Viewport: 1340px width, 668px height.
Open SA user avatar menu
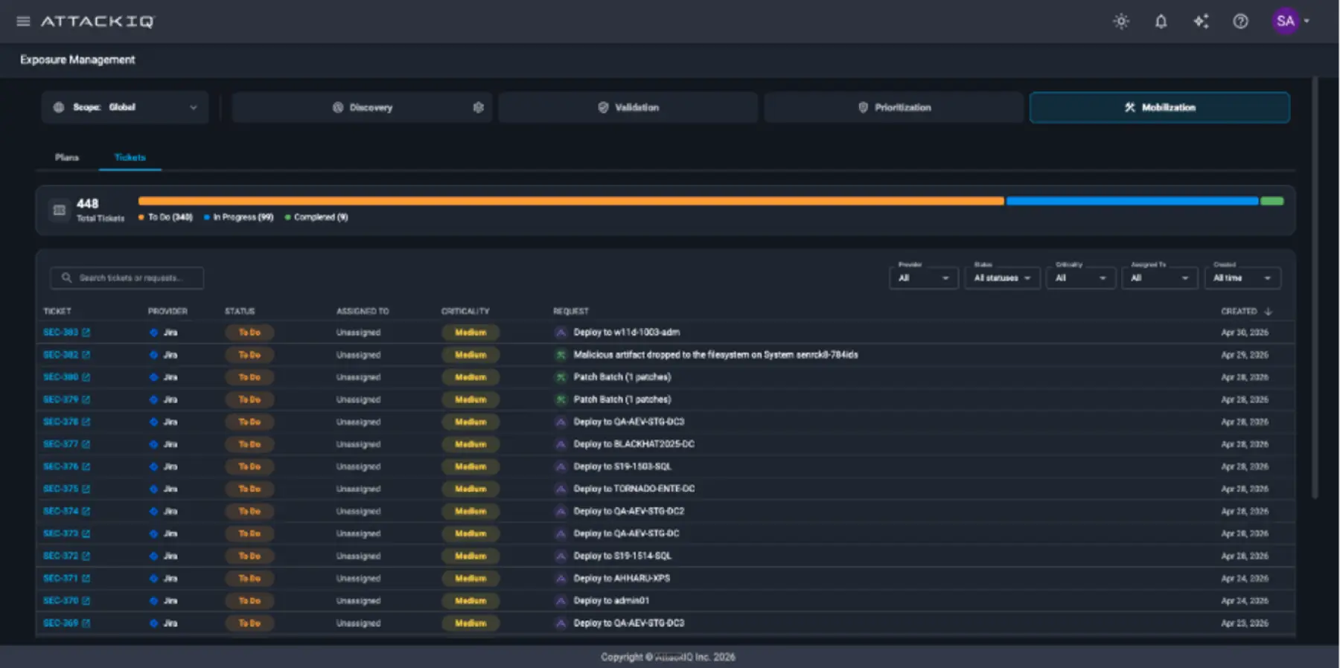tap(1286, 21)
